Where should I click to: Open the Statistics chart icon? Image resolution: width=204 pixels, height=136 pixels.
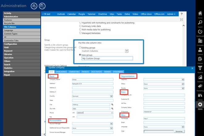click(x=200, y=77)
